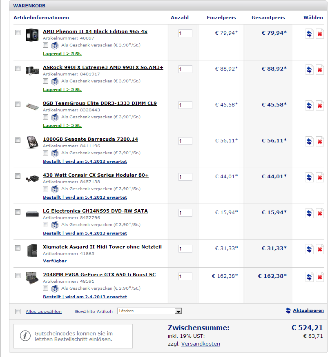The image size is (330, 357).
Task: Click Xigmatek Asgard tower case thumbnail
Action: pos(32,251)
